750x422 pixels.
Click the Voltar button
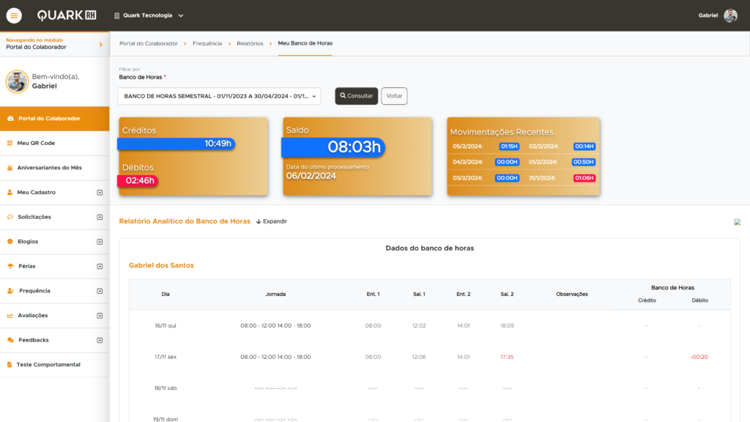(394, 95)
